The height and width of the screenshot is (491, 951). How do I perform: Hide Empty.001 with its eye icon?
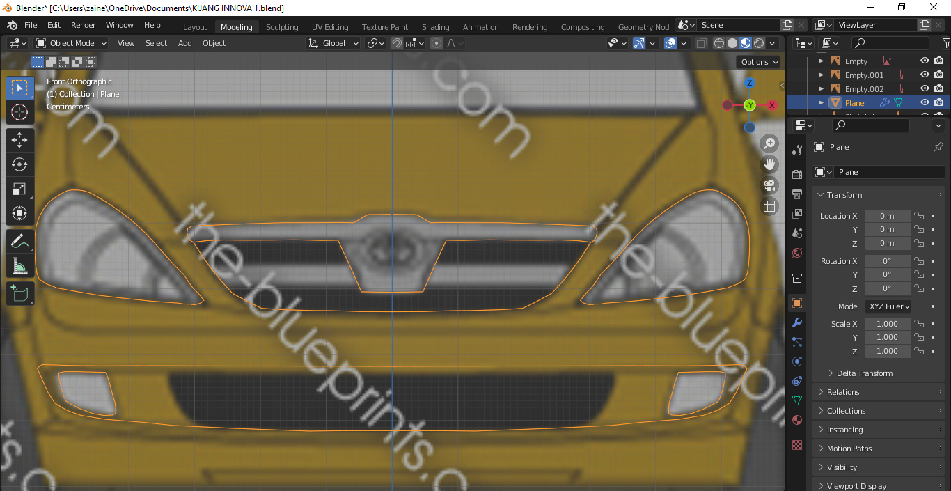925,75
